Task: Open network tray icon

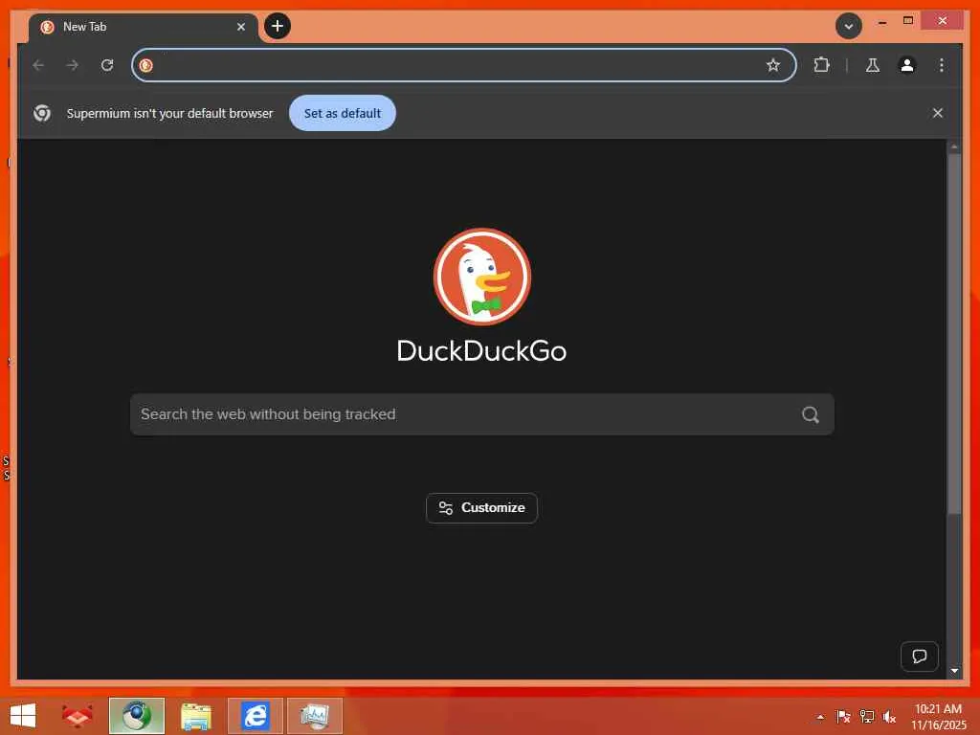Action: click(866, 716)
